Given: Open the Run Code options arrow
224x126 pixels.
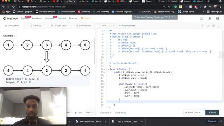Looking at the screenshot, I should click(x=199, y=113).
